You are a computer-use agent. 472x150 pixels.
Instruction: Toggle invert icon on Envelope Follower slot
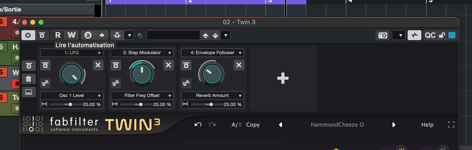[186, 83]
